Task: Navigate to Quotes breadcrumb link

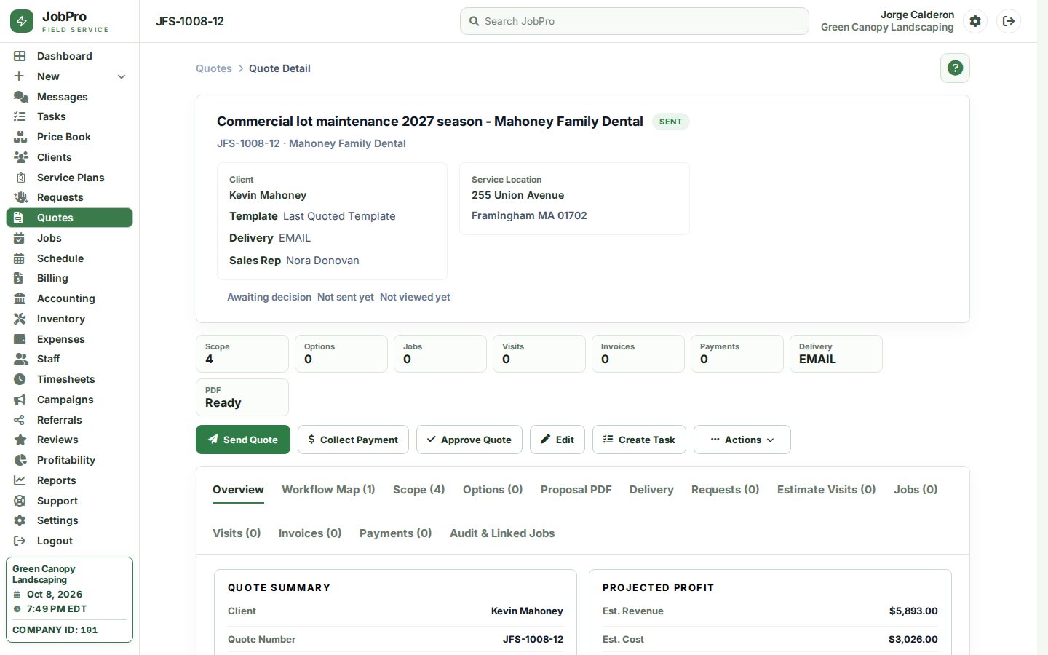Action: tap(213, 68)
